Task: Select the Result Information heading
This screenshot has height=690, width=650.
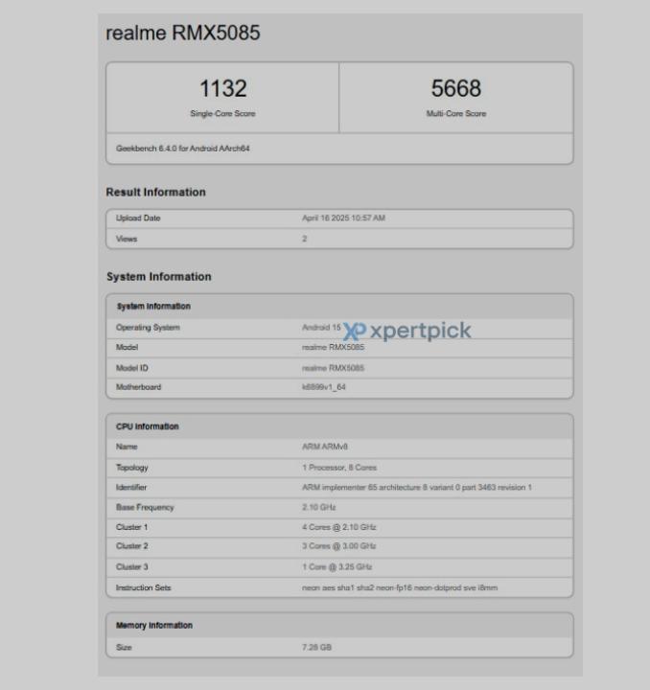Action: pyautogui.click(x=155, y=193)
